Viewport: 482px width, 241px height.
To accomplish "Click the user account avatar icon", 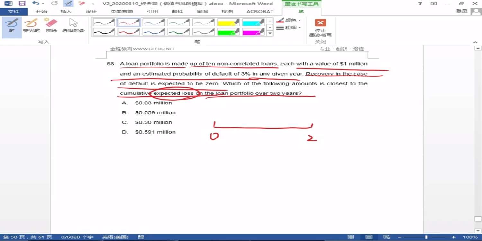I will pyautogui.click(x=476, y=12).
